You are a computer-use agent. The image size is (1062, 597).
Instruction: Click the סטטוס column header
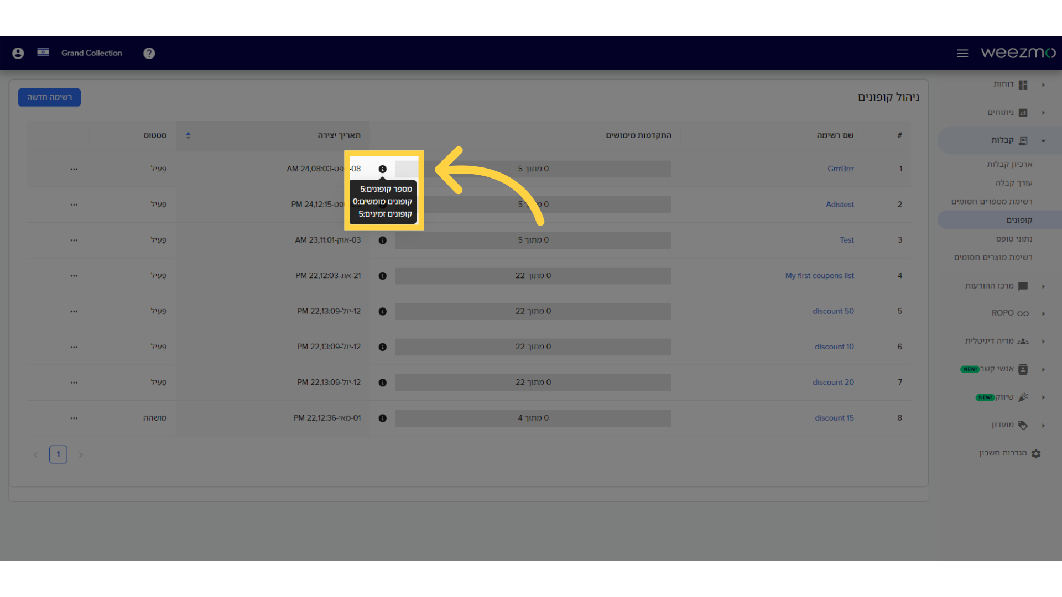(155, 135)
